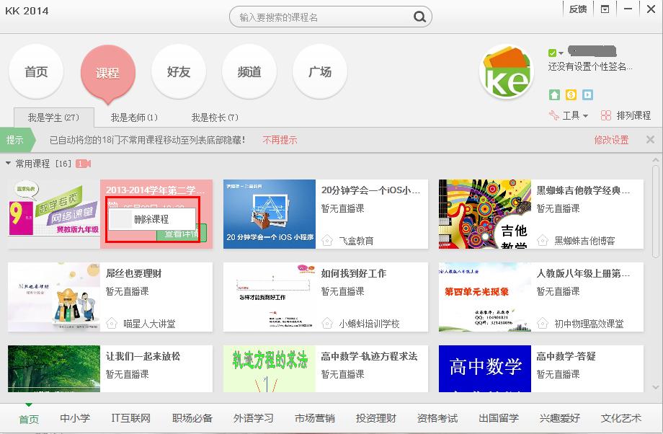Viewport: 663px width, 434px height.
Task: Click the house icon beside 初中物理高效课堂
Action: pyautogui.click(x=543, y=324)
